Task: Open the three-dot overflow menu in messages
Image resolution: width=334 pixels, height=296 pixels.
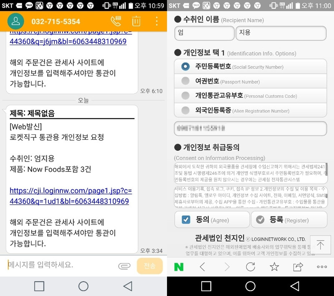Action: click(x=157, y=21)
